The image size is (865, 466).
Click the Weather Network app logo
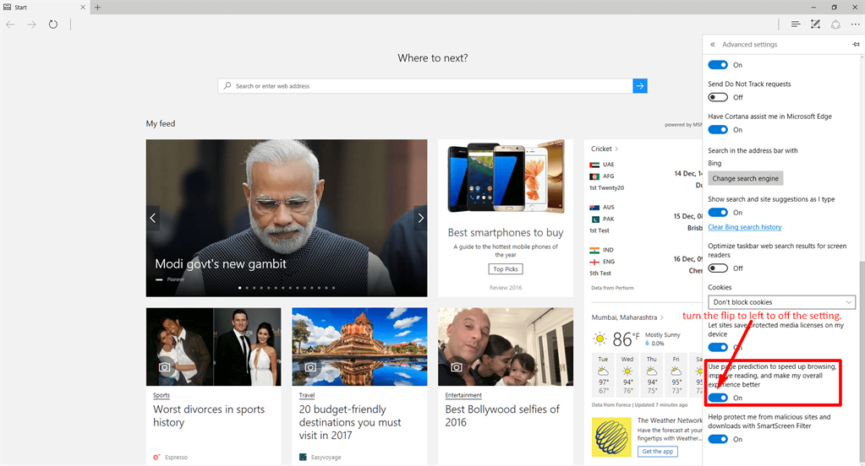[612, 437]
